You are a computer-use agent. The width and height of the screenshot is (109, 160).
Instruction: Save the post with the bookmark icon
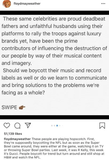[x=102, y=126]
